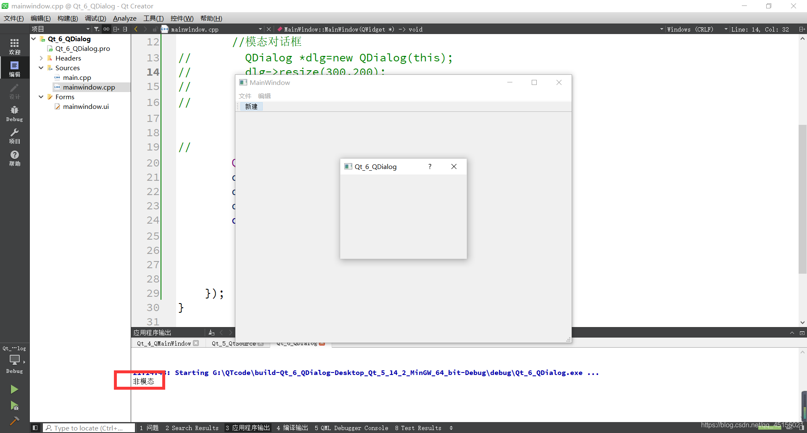Switch to Debug mode in left sidebar
The image size is (807, 433).
[15, 113]
